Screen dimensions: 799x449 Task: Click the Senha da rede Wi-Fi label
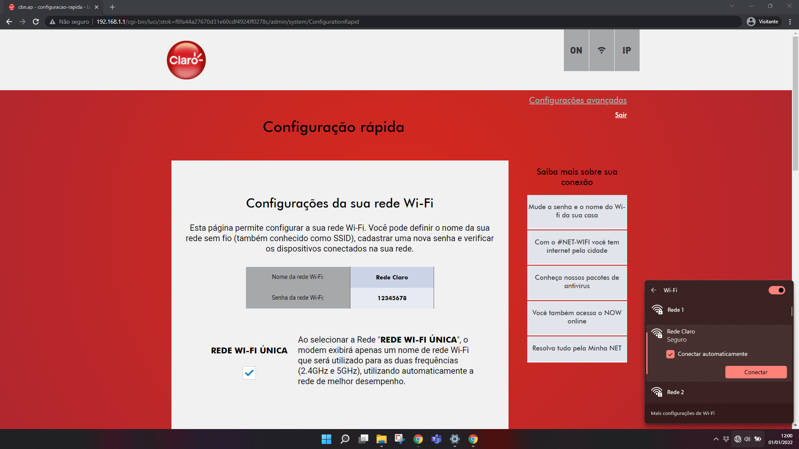[x=298, y=298]
